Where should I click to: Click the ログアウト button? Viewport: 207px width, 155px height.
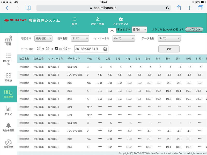click(x=194, y=29)
